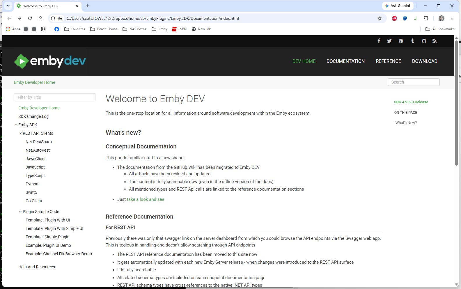Focus the Search input field

pyautogui.click(x=414, y=82)
